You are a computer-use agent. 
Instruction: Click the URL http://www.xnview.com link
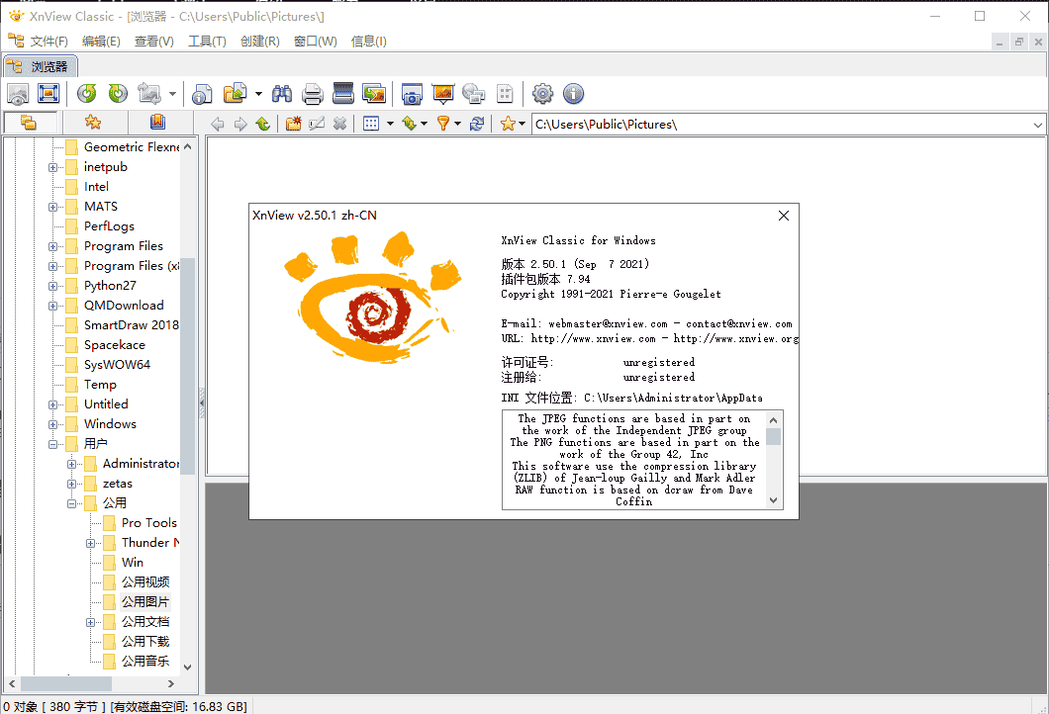tap(594, 338)
